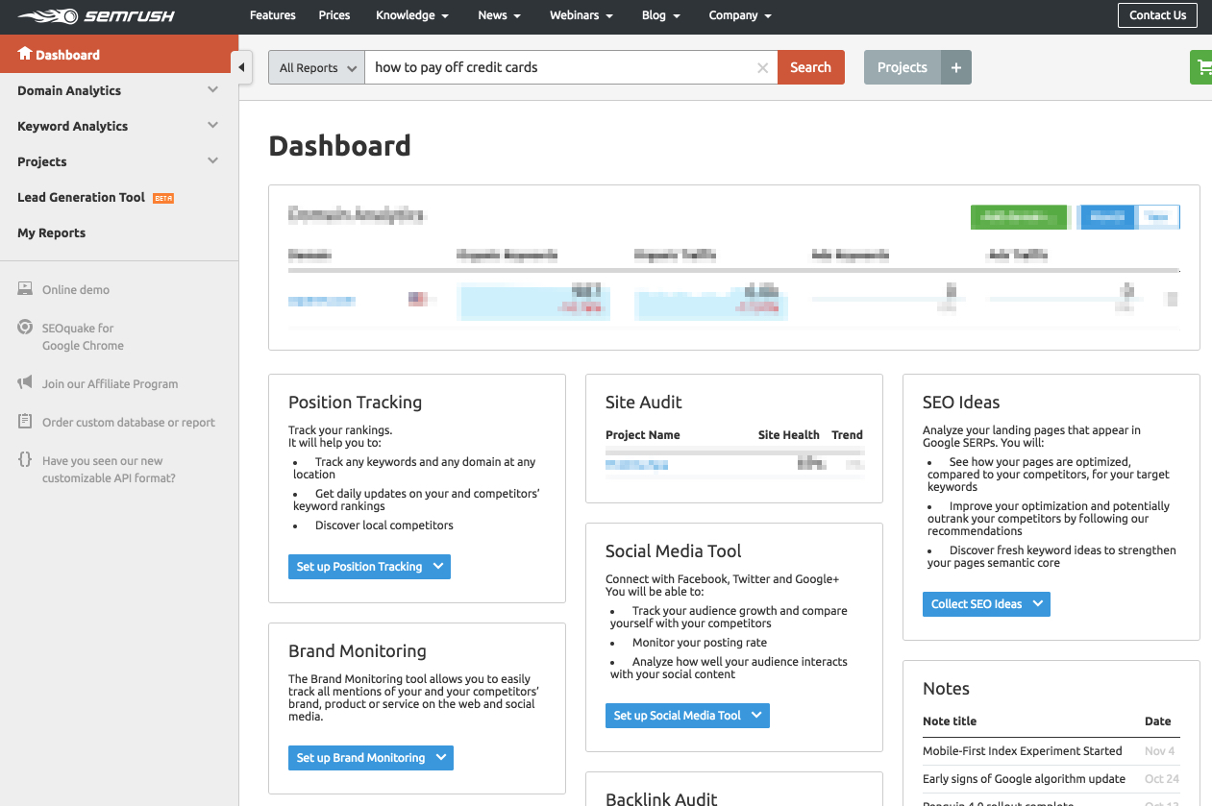This screenshot has height=806, width=1212.
Task: Click the orange Search button
Action: click(810, 67)
